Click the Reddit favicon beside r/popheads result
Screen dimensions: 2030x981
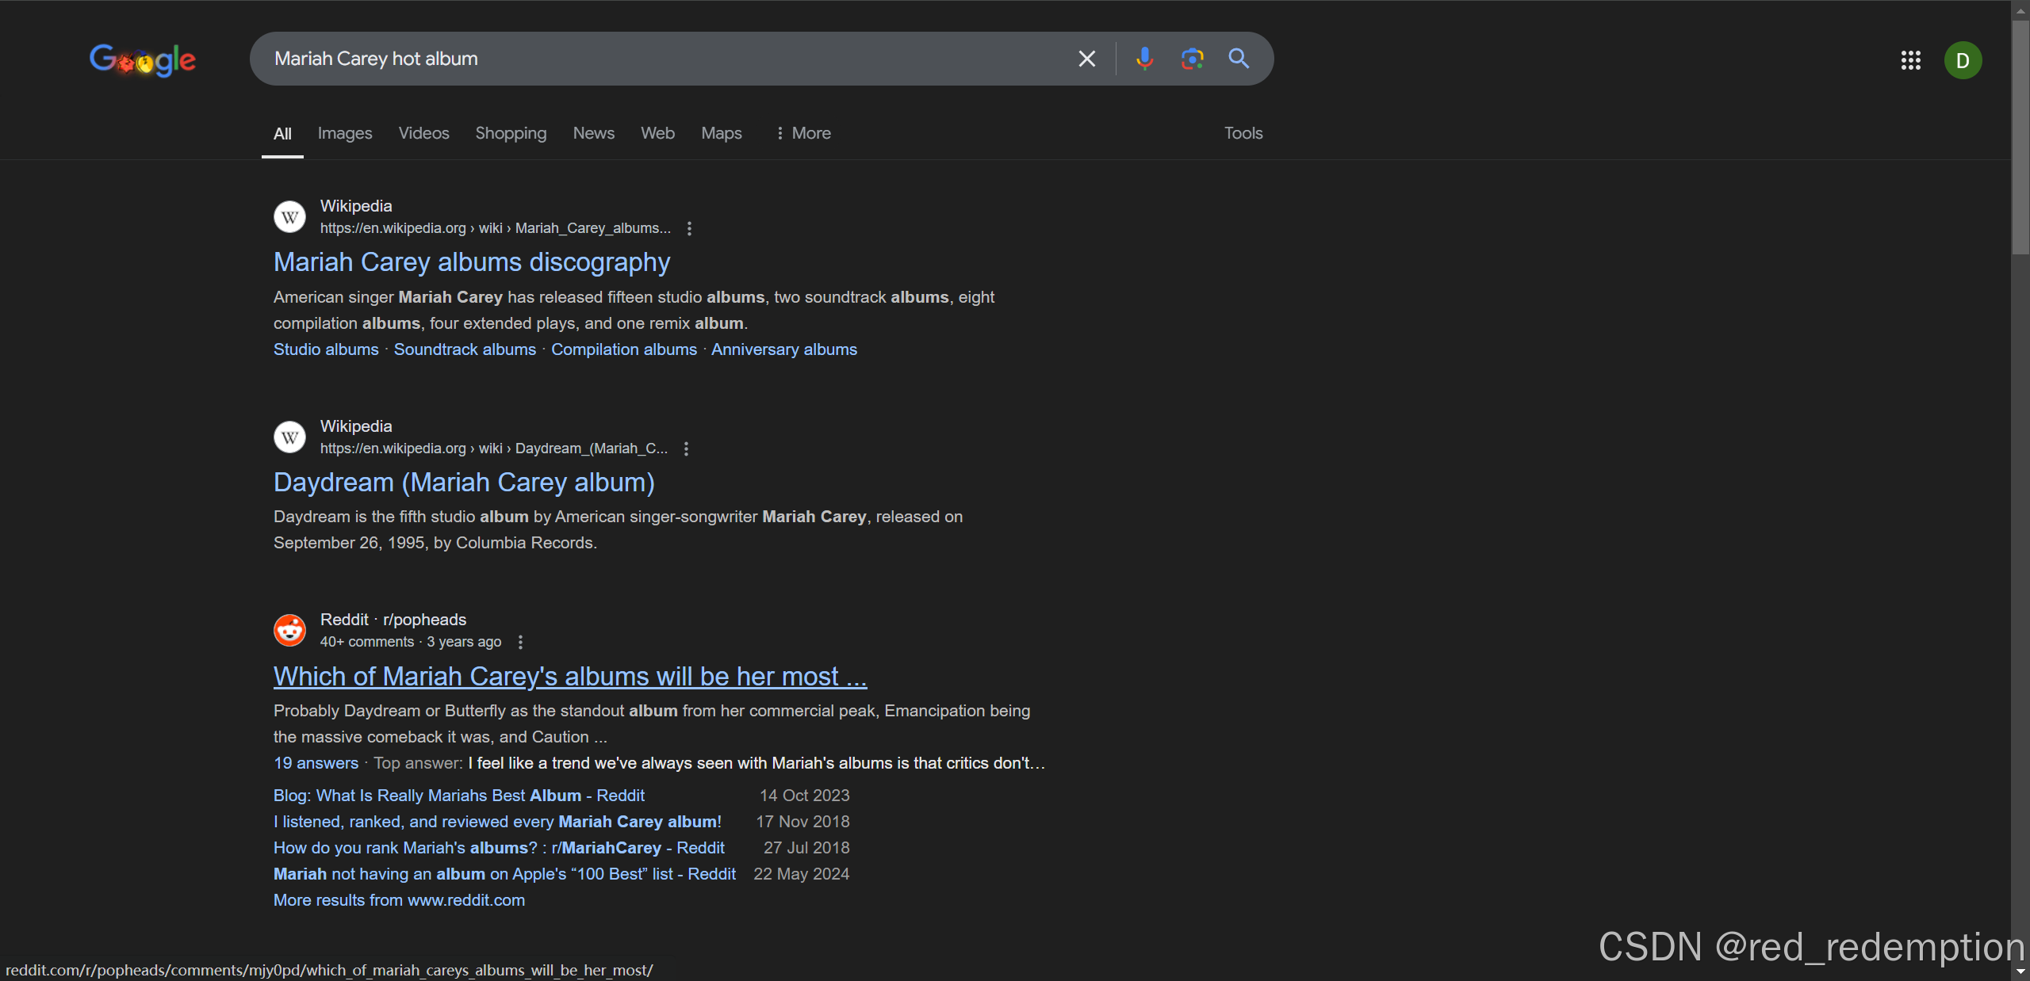point(289,630)
